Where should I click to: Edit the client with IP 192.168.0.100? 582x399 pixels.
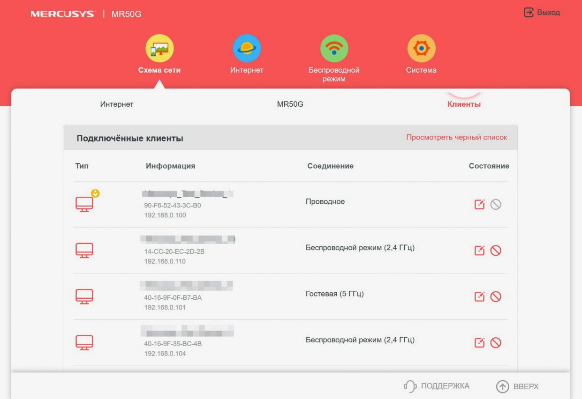click(x=479, y=205)
